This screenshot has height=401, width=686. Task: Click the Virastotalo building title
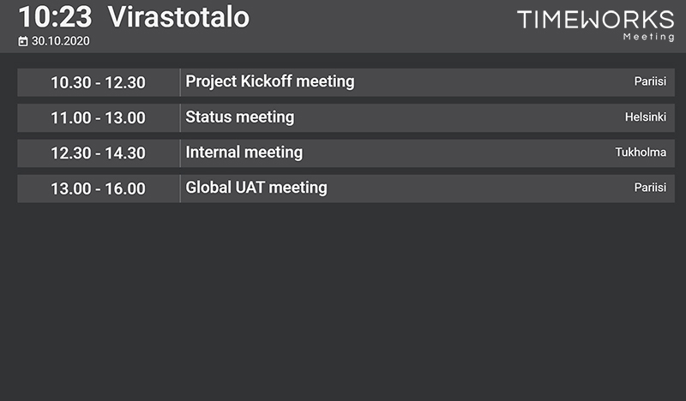[178, 17]
